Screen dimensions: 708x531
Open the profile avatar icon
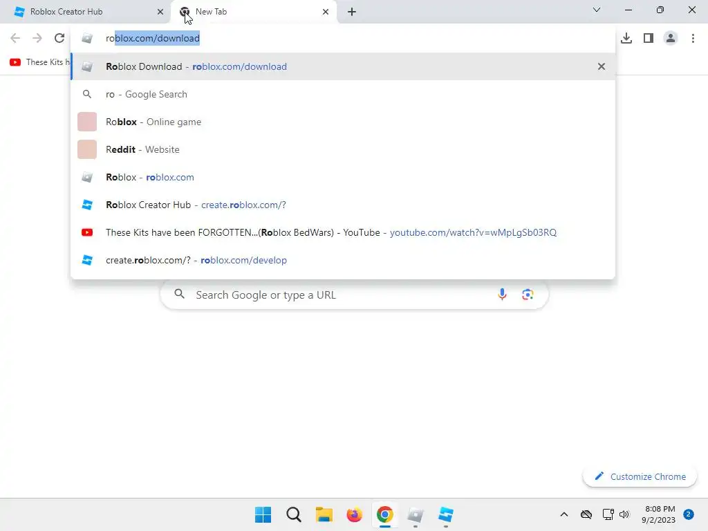(x=671, y=38)
